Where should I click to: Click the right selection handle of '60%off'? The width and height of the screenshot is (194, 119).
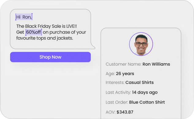tap(42, 32)
